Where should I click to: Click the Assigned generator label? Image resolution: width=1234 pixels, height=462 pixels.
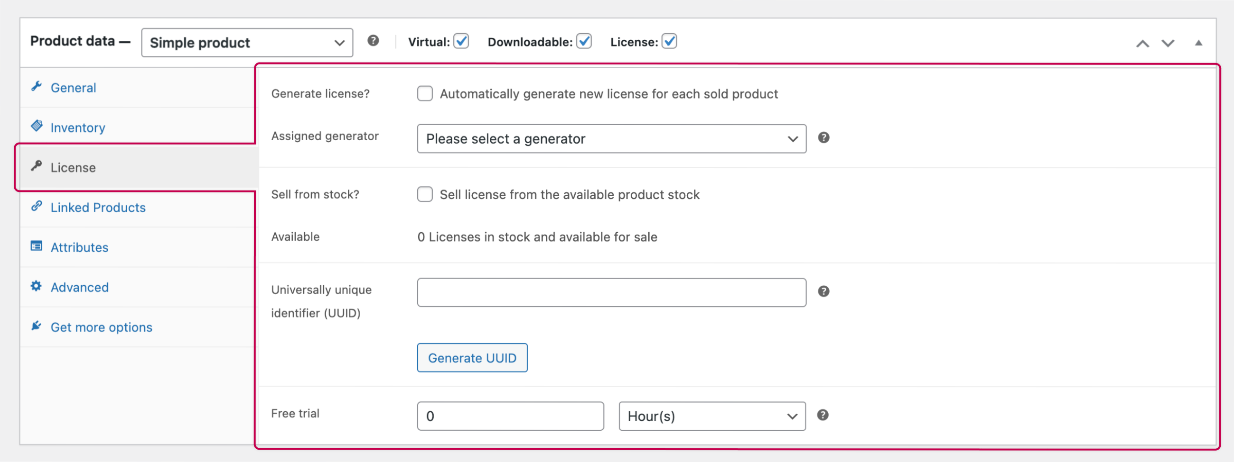(x=325, y=136)
